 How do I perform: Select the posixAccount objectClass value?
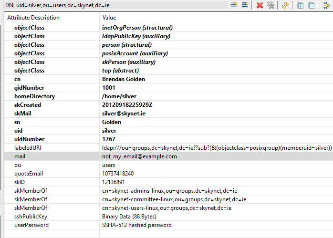[135, 53]
